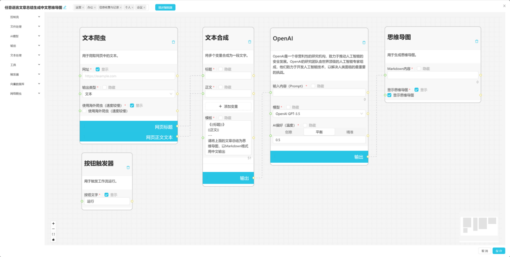This screenshot has width=510, height=257.
Task: Select the 创意 temperature preset tab
Action: click(x=288, y=132)
